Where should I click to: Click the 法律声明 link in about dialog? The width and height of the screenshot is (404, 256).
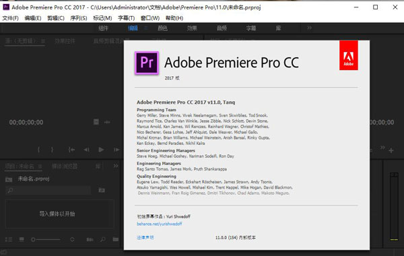pyautogui.click(x=145, y=237)
